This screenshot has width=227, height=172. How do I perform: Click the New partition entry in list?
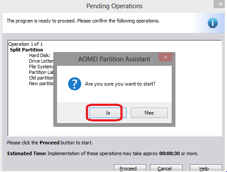pyautogui.click(x=41, y=83)
